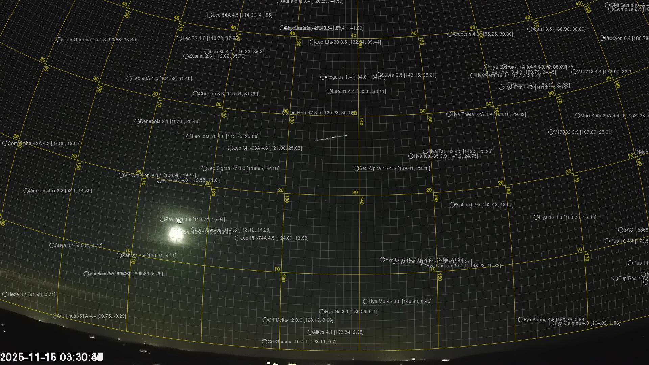Click the Crt Delta-12 3.6 marker
The height and width of the screenshot is (365, 649).
[265, 320]
